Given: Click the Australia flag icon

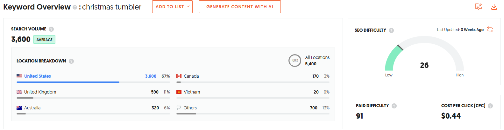Looking at the screenshot, I should click(19, 108).
